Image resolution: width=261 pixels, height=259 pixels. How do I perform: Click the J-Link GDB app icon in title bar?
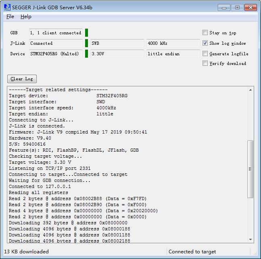click(7, 7)
